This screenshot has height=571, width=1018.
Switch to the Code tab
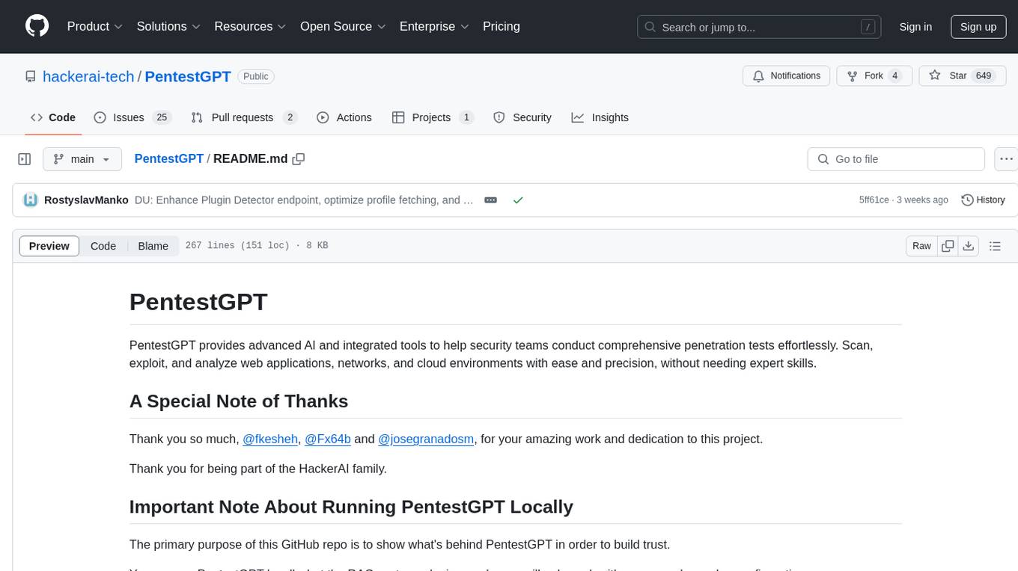(53, 117)
